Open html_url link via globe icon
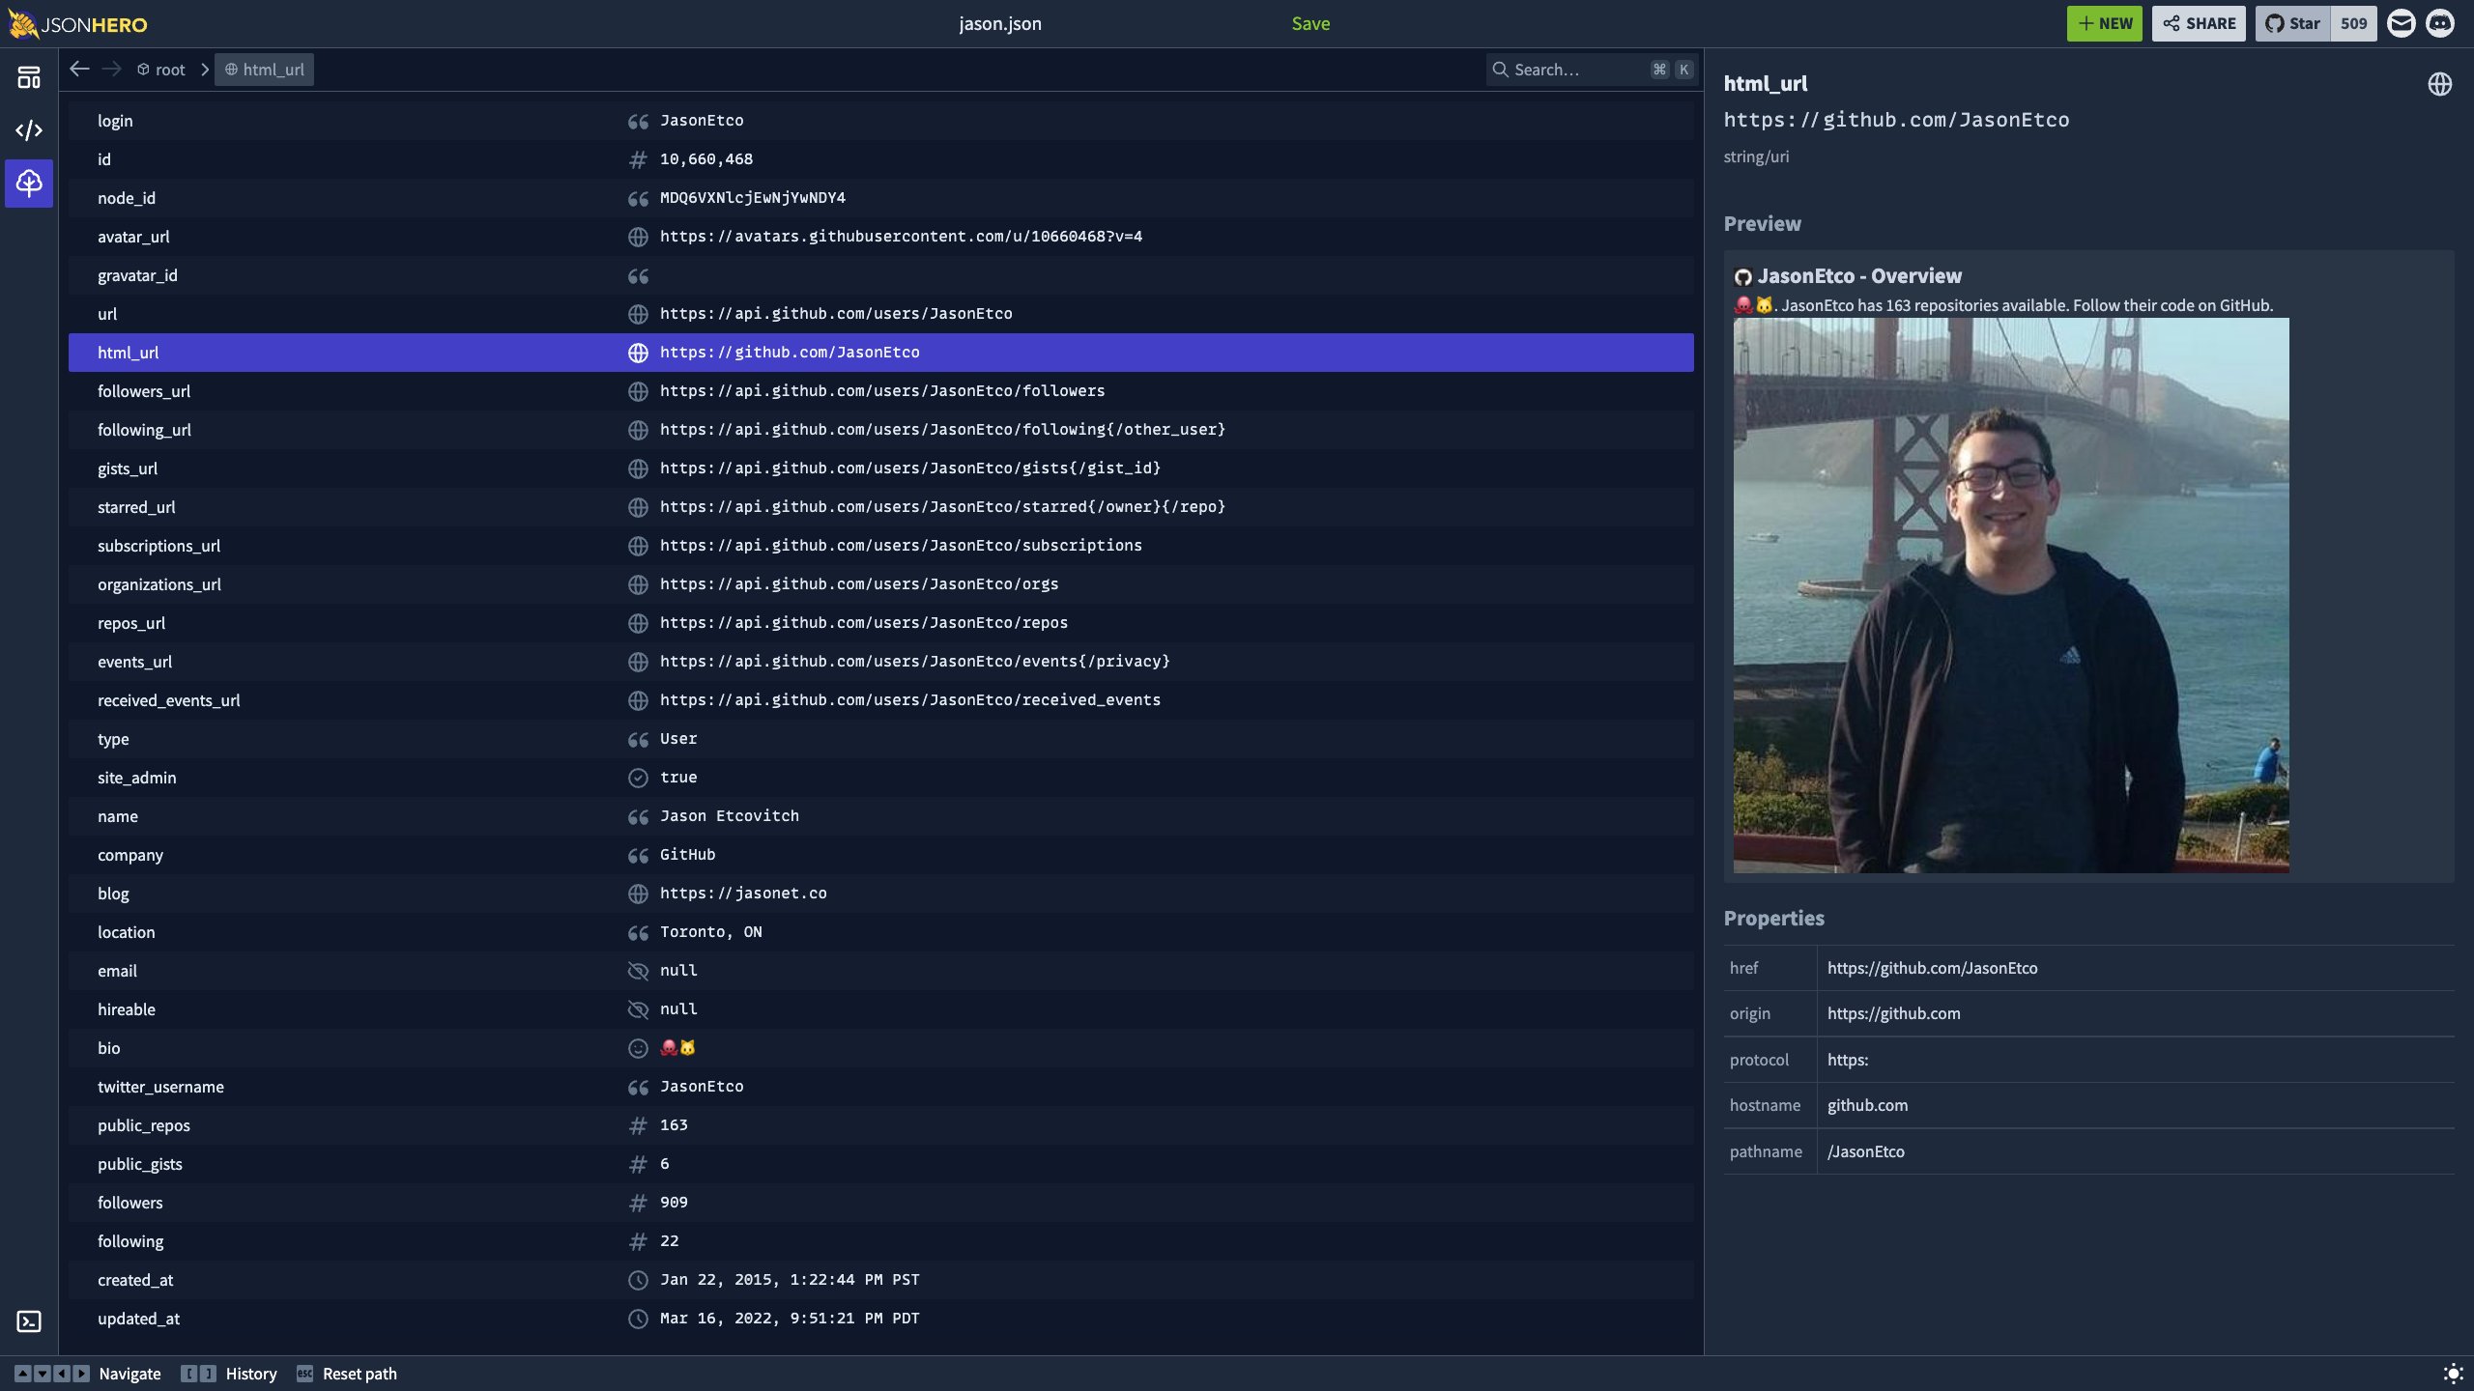The width and height of the screenshot is (2474, 1391). pyautogui.click(x=2439, y=84)
